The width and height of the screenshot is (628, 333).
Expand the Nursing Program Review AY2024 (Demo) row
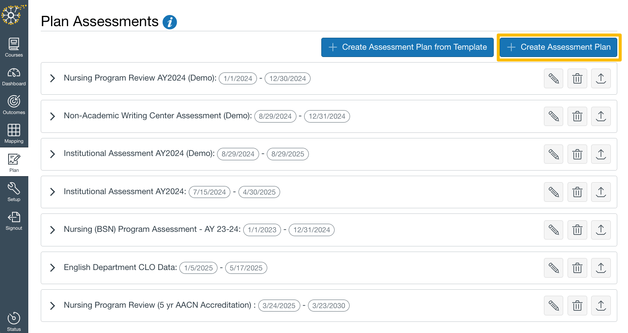click(52, 78)
